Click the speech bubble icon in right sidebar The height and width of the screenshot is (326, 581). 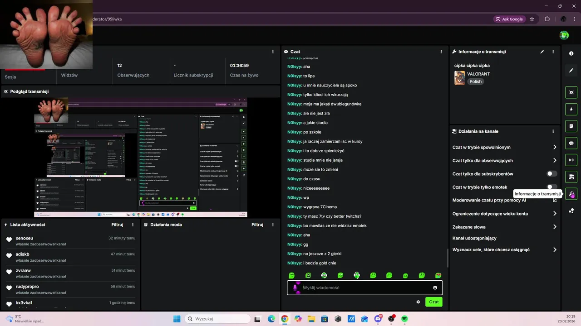571,143
